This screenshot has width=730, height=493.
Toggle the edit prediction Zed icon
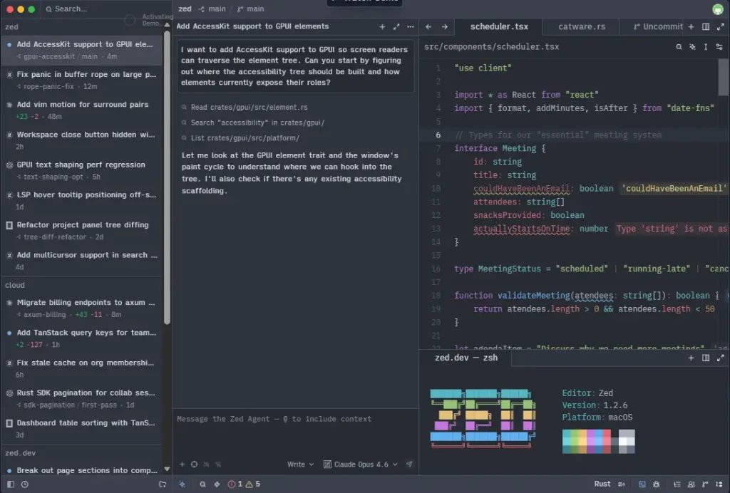pyautogui.click(x=622, y=484)
